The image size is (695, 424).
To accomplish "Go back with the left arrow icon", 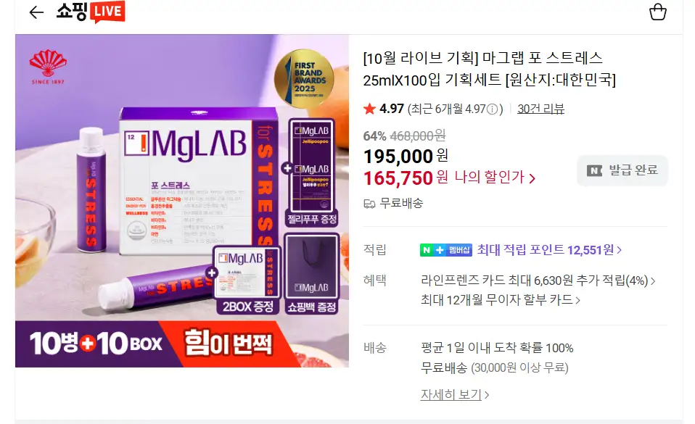I will click(x=36, y=12).
